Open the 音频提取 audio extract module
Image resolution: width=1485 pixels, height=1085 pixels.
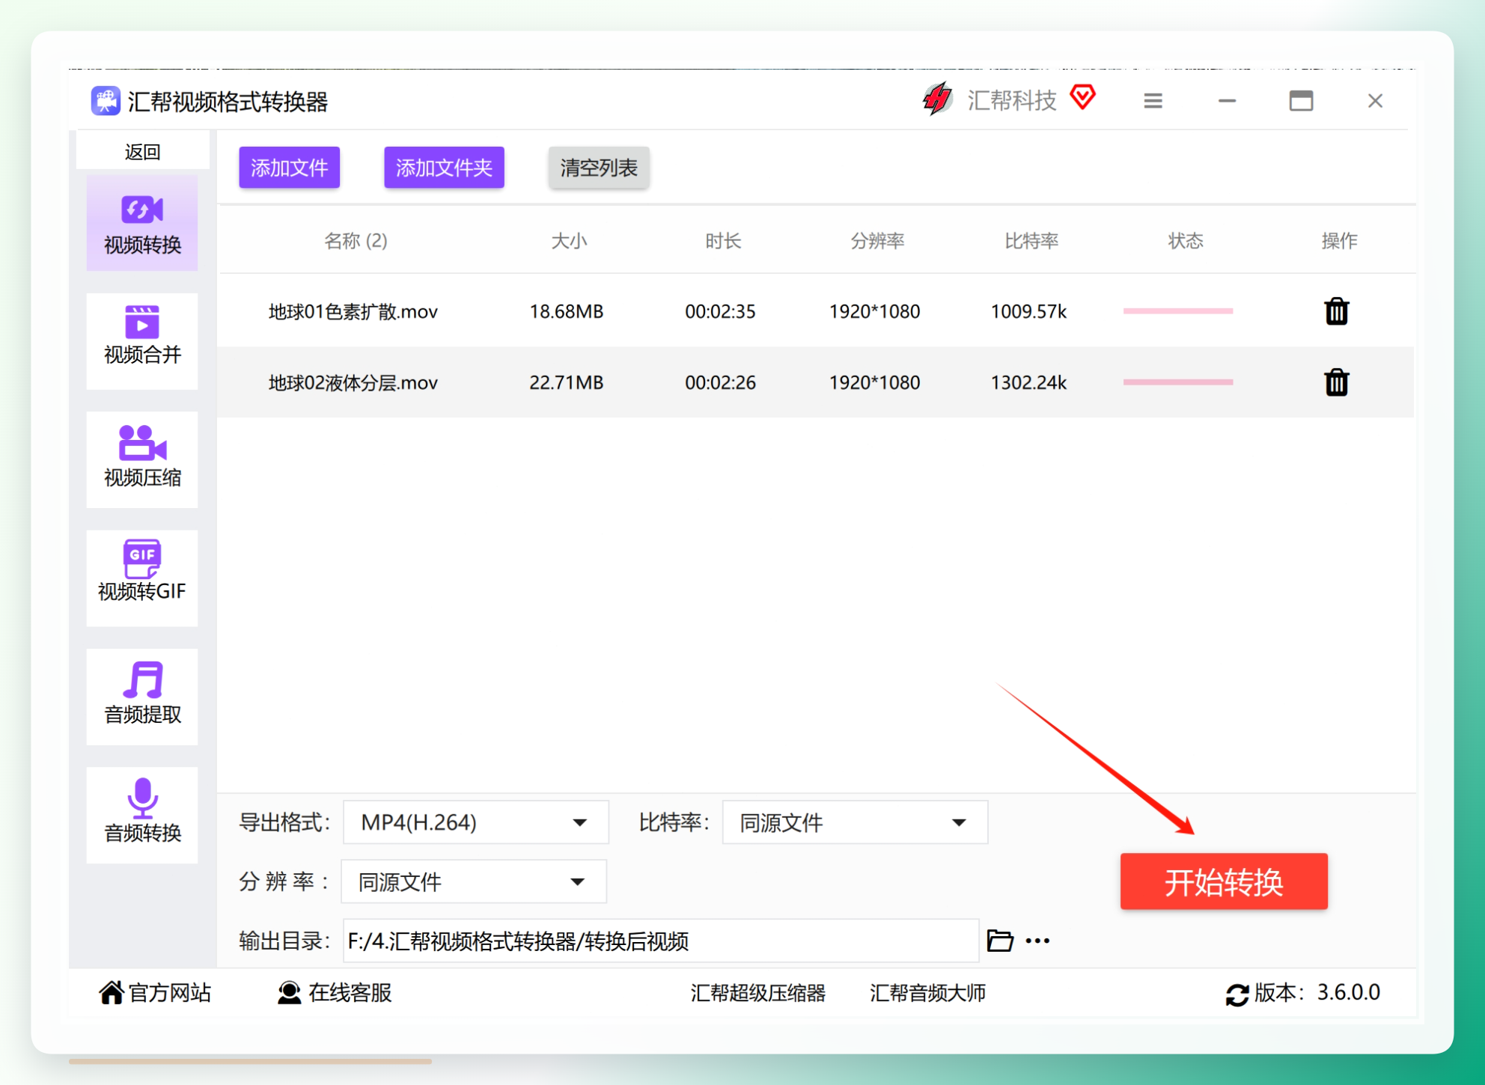(x=142, y=696)
